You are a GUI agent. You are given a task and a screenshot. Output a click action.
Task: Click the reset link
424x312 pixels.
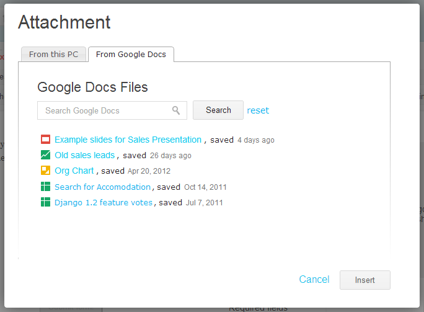click(x=258, y=110)
